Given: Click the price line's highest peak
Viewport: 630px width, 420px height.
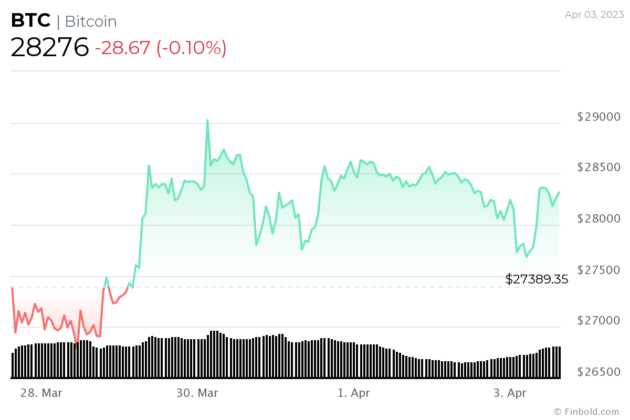Looking at the screenshot, I should point(207,121).
